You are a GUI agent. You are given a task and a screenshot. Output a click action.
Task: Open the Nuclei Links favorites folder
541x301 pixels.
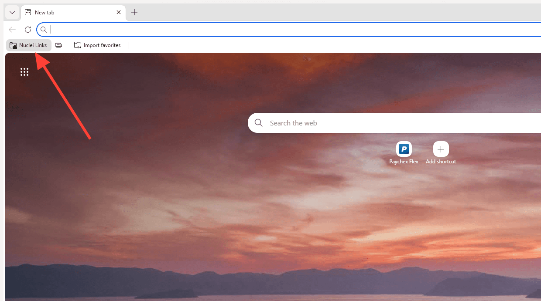click(x=29, y=45)
